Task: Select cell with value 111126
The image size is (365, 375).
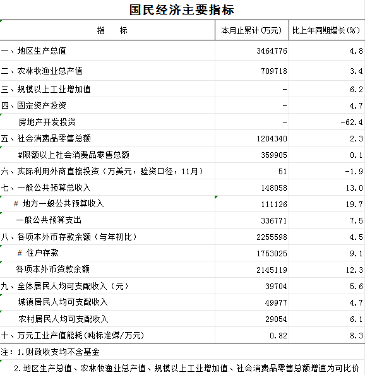Action: coord(252,204)
